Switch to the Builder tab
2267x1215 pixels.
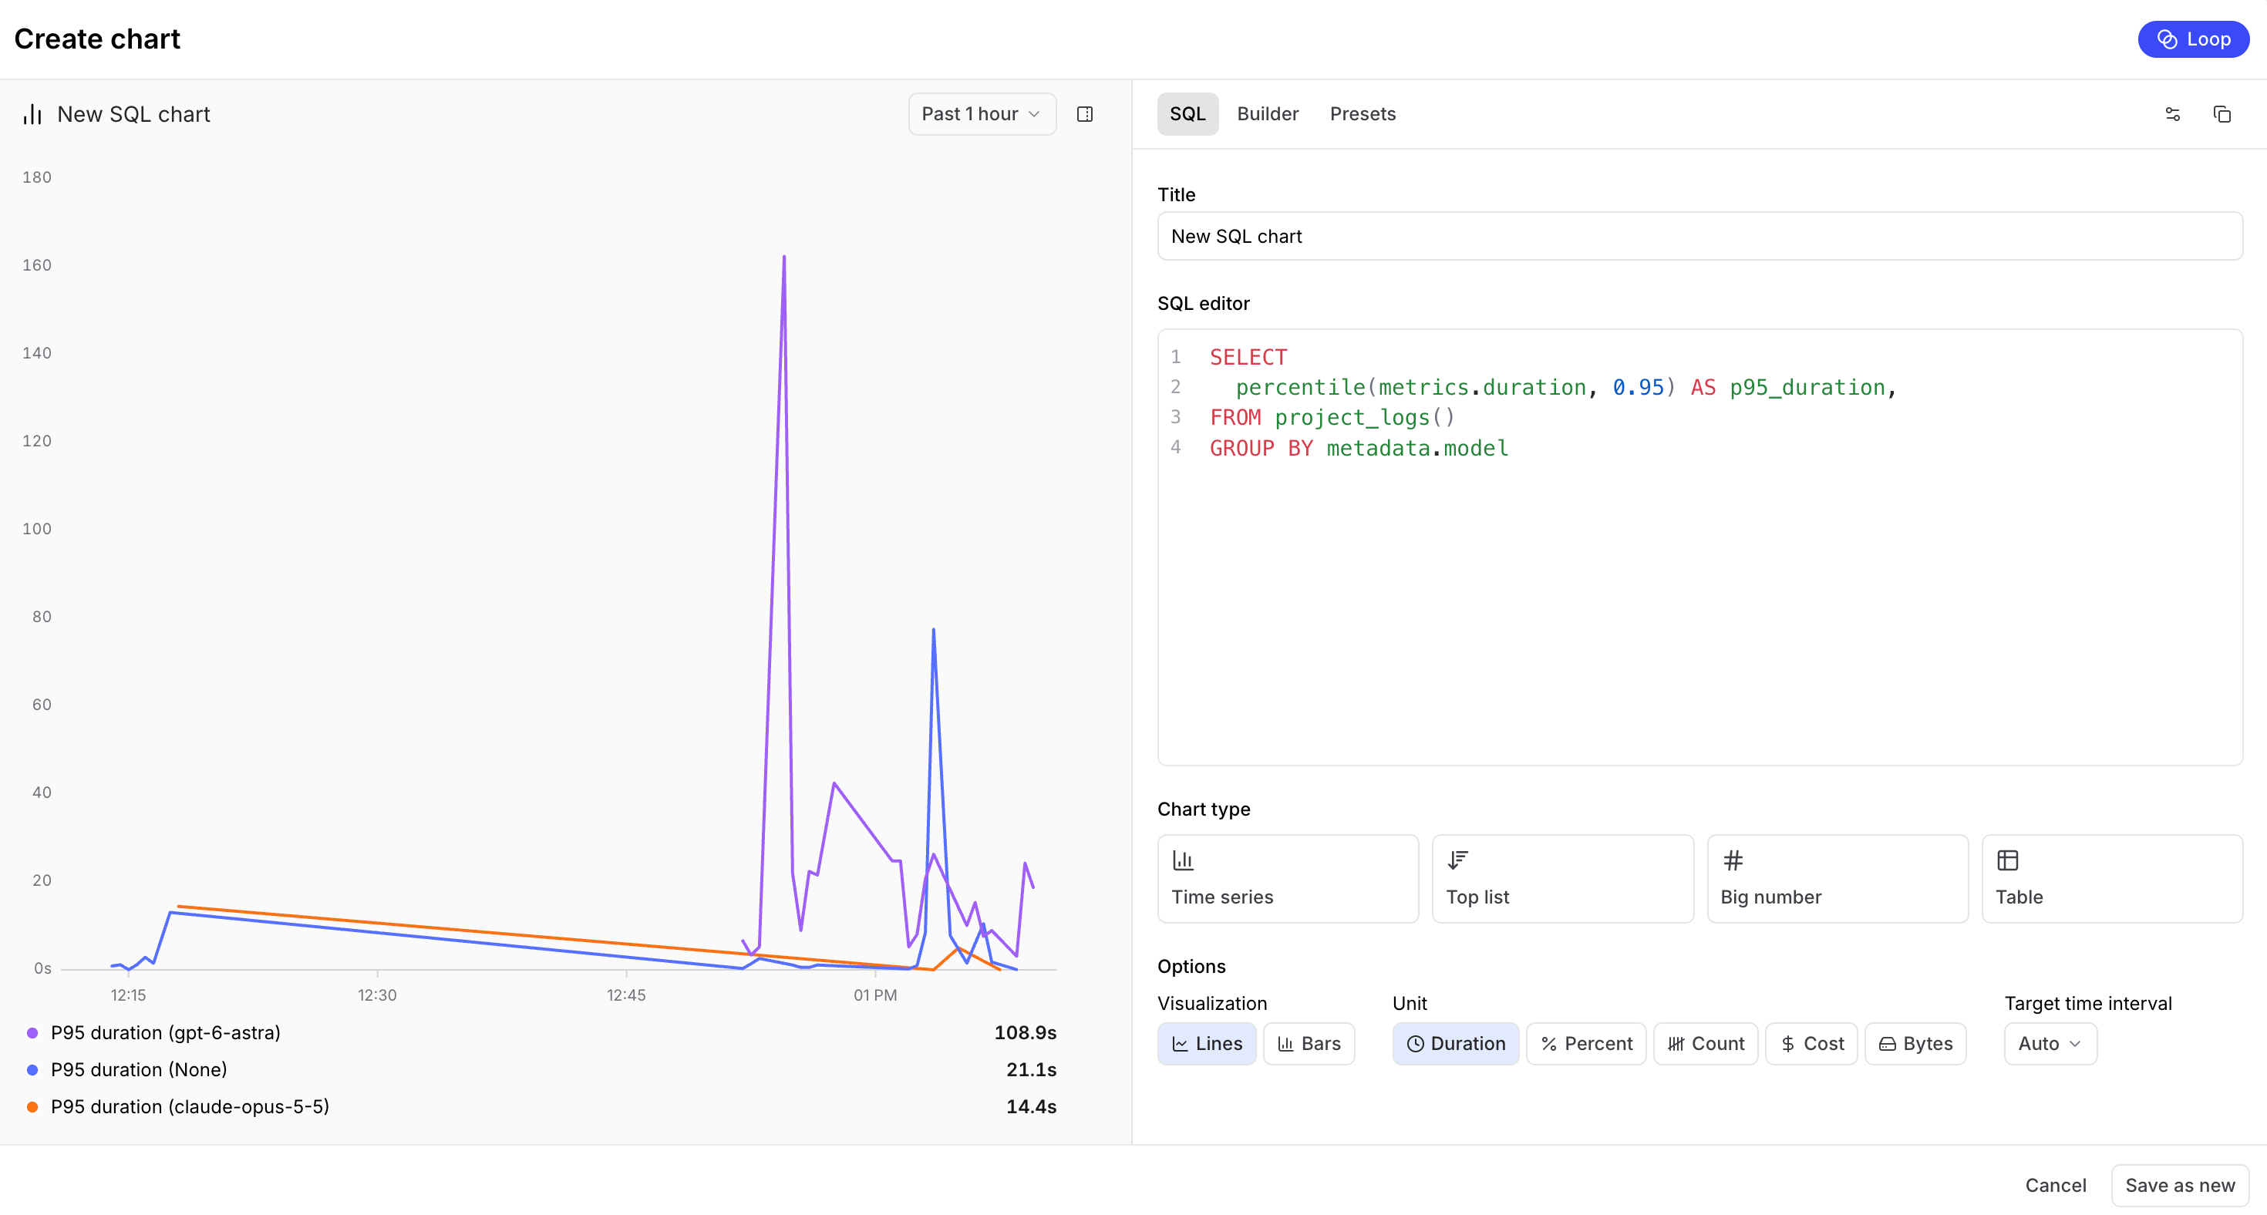click(1267, 114)
